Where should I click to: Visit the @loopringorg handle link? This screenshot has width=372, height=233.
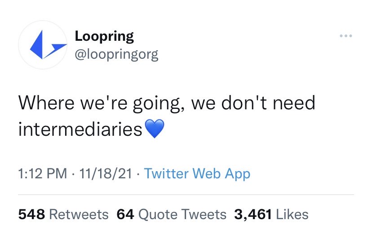coord(116,55)
